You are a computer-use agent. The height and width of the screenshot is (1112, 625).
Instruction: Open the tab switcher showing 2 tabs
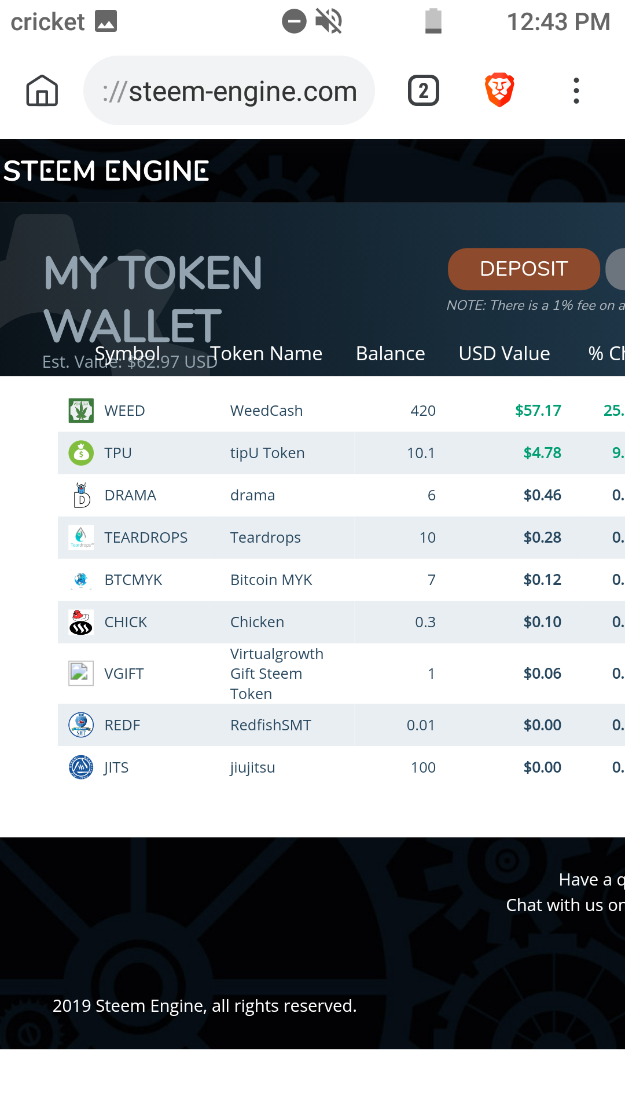(x=424, y=91)
